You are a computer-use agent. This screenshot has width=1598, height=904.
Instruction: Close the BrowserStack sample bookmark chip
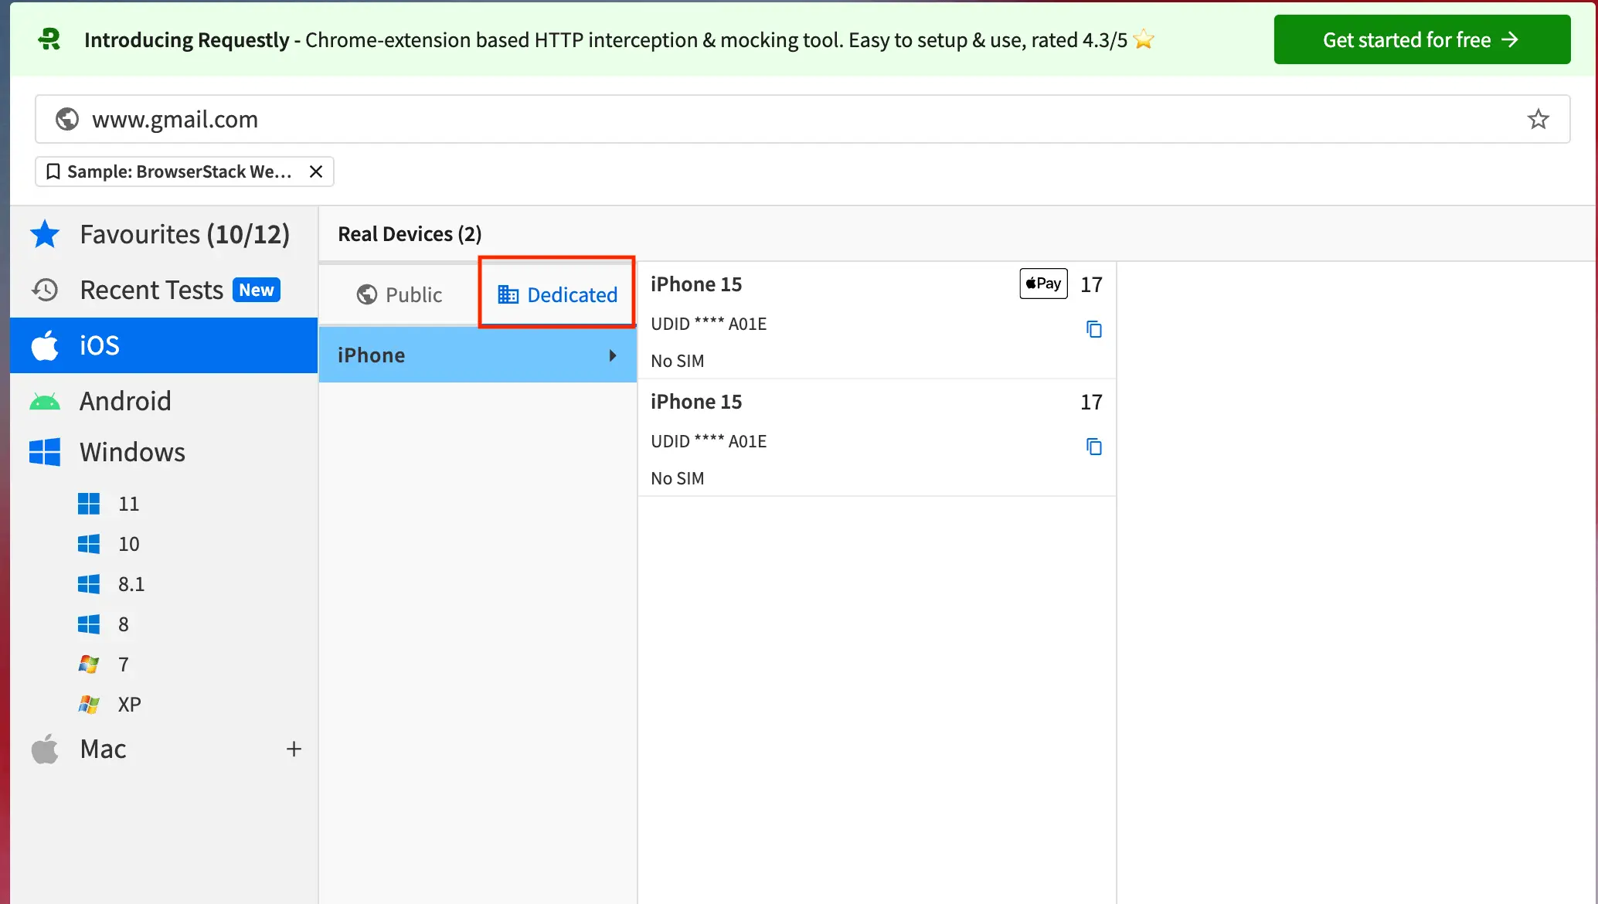pos(316,172)
